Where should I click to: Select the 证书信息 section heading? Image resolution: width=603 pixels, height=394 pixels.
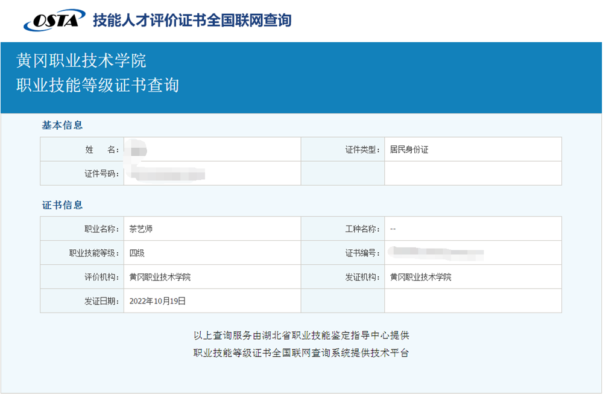point(62,205)
